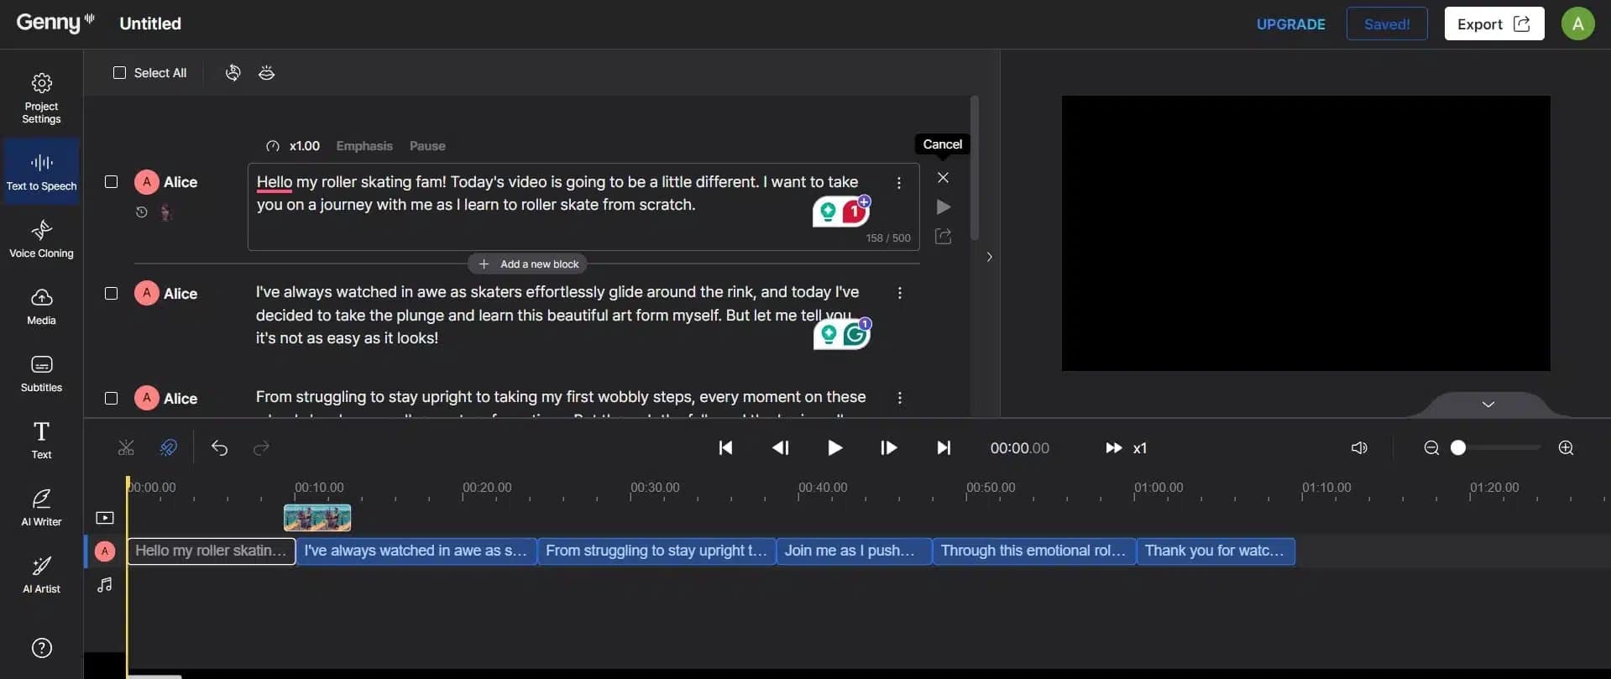Click the history icon under first Alice

(141, 212)
